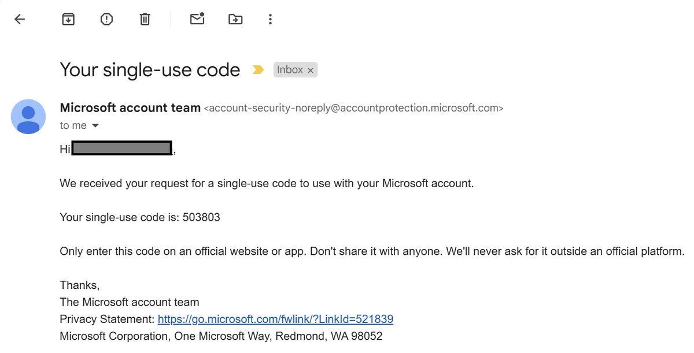Delete the email with trash icon
Screen dimensions: 694x353
tap(145, 19)
